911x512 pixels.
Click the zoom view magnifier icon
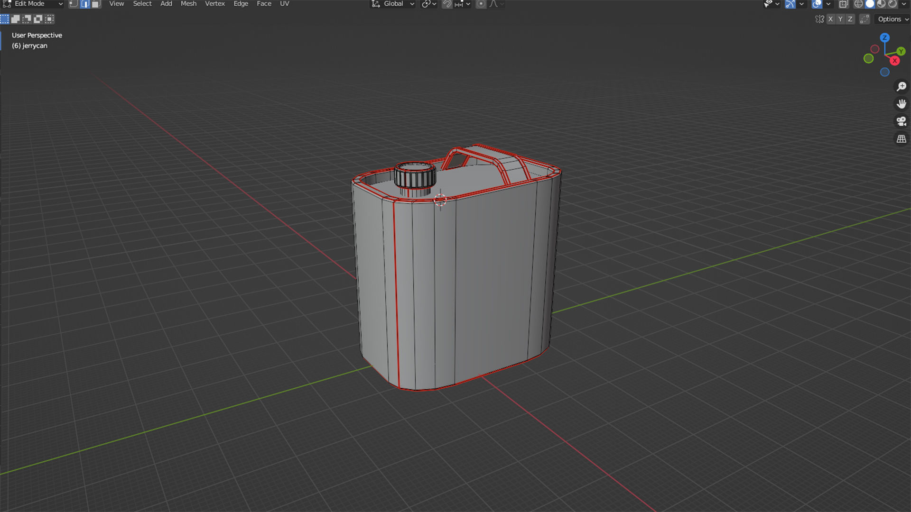(x=901, y=86)
